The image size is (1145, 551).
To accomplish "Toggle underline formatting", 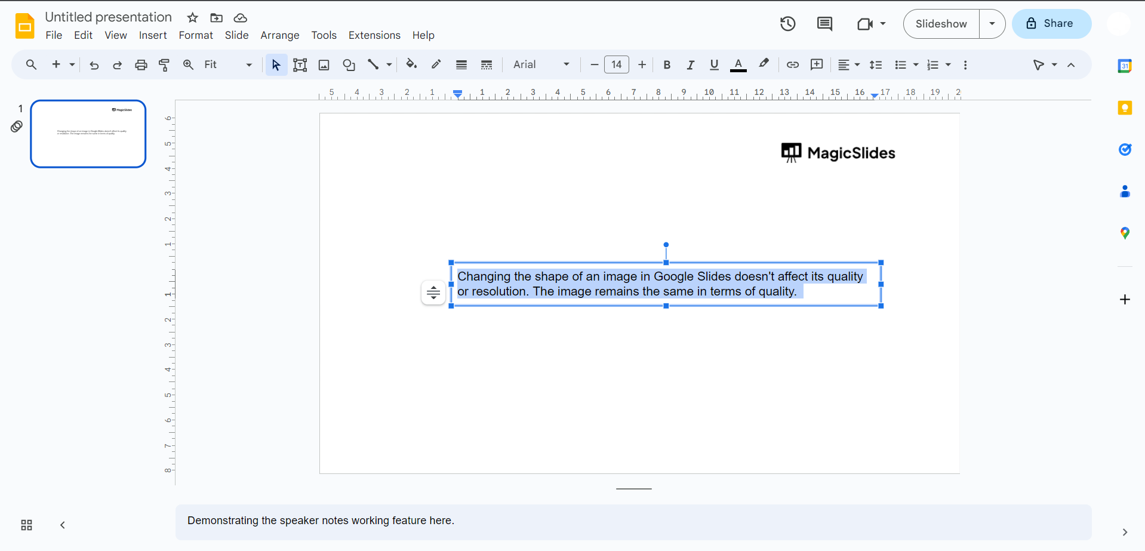I will tap(714, 65).
